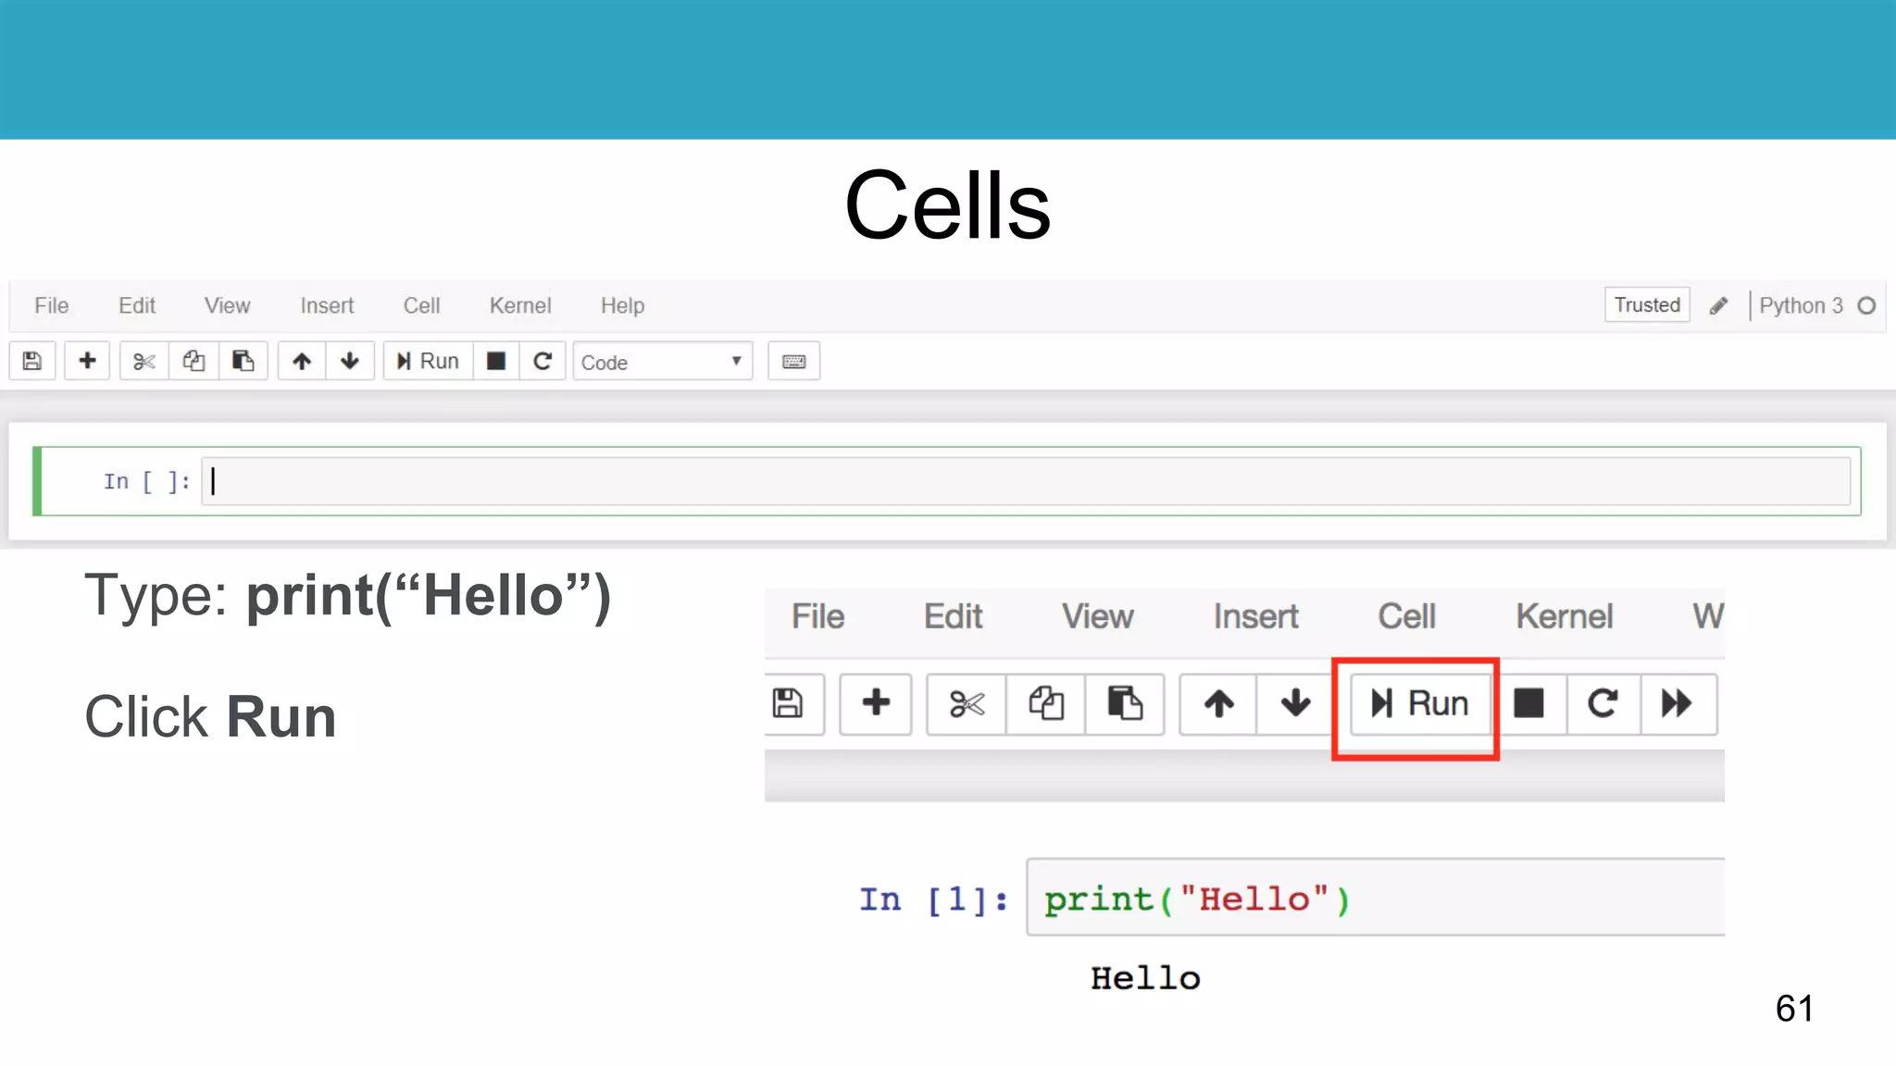Click the restart icon in the enlarged toolbar
Screen dimensions: 1896x1066
point(1603,703)
